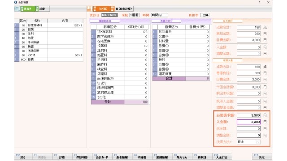
Task: Click the F6 明細書 button
Action: tap(142, 157)
